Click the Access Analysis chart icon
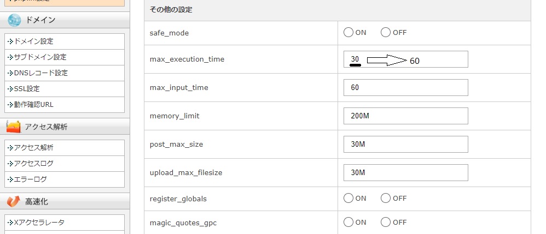Viewport: 546px width, 234px height. pyautogui.click(x=14, y=127)
